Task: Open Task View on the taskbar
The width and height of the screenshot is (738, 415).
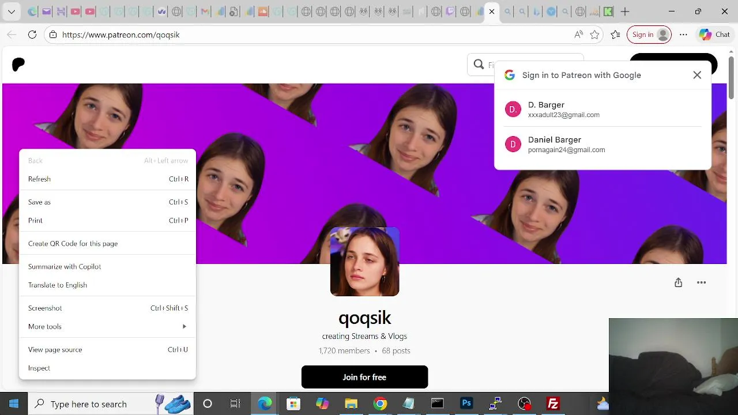Action: pyautogui.click(x=235, y=403)
